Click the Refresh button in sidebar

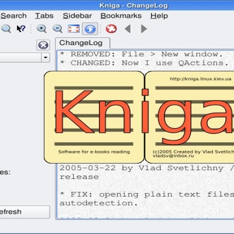point(25,212)
